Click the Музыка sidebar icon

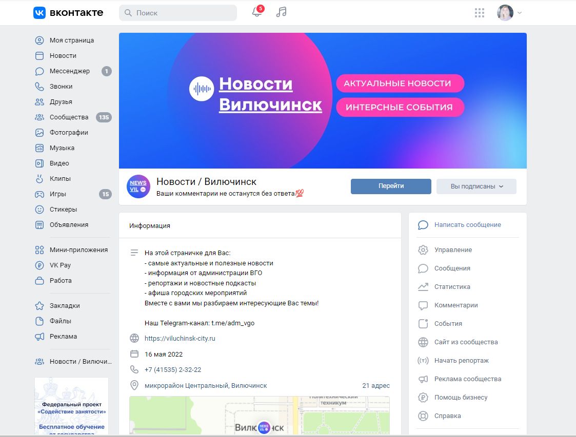point(39,148)
